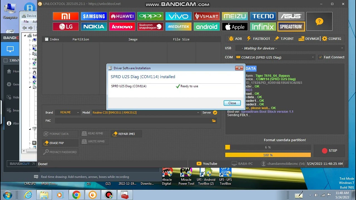Select the Qualcomm Snapdragon tile

point(150,27)
